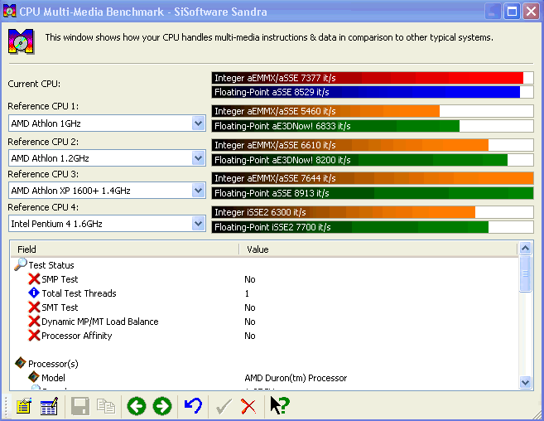Open the Options notepad icon in toolbar
The width and height of the screenshot is (544, 421).
pyautogui.click(x=24, y=406)
